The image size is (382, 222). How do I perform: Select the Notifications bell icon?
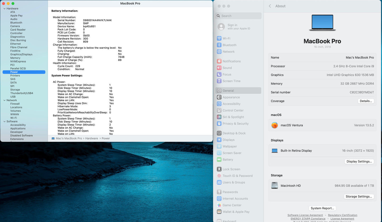point(219,61)
